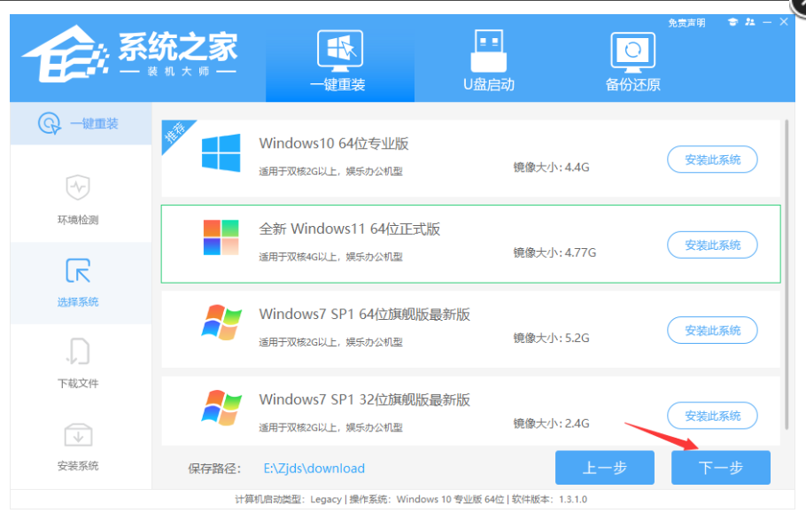Click the two-person user icon in title bar
The image size is (806, 521).
pos(751,22)
